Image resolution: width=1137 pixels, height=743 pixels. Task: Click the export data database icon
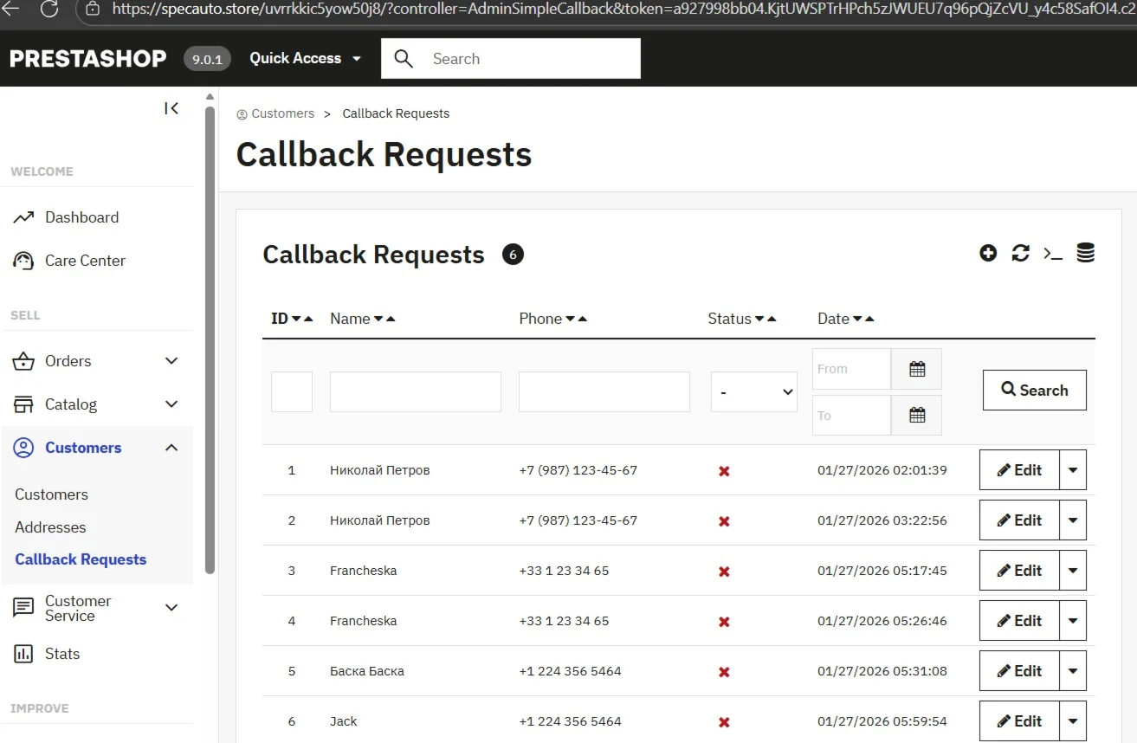point(1085,253)
